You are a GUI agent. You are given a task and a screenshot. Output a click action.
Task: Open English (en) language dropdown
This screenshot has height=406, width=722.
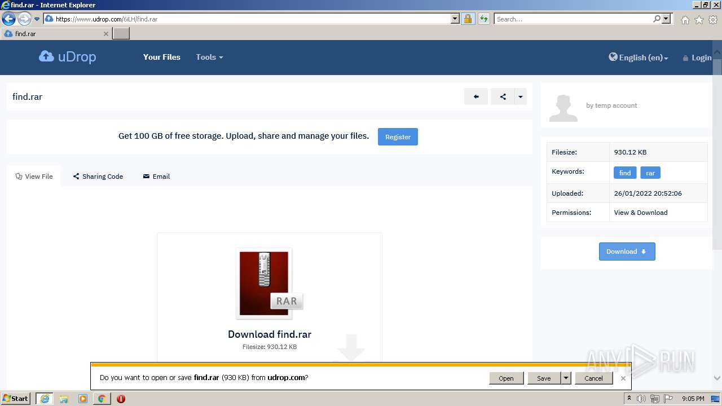click(639, 58)
